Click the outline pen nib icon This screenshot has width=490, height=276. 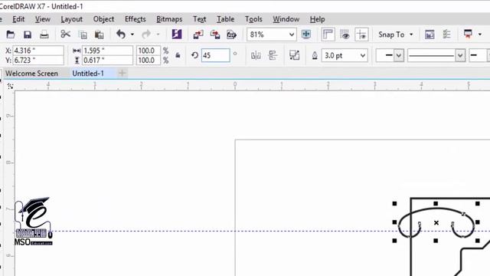(315, 56)
